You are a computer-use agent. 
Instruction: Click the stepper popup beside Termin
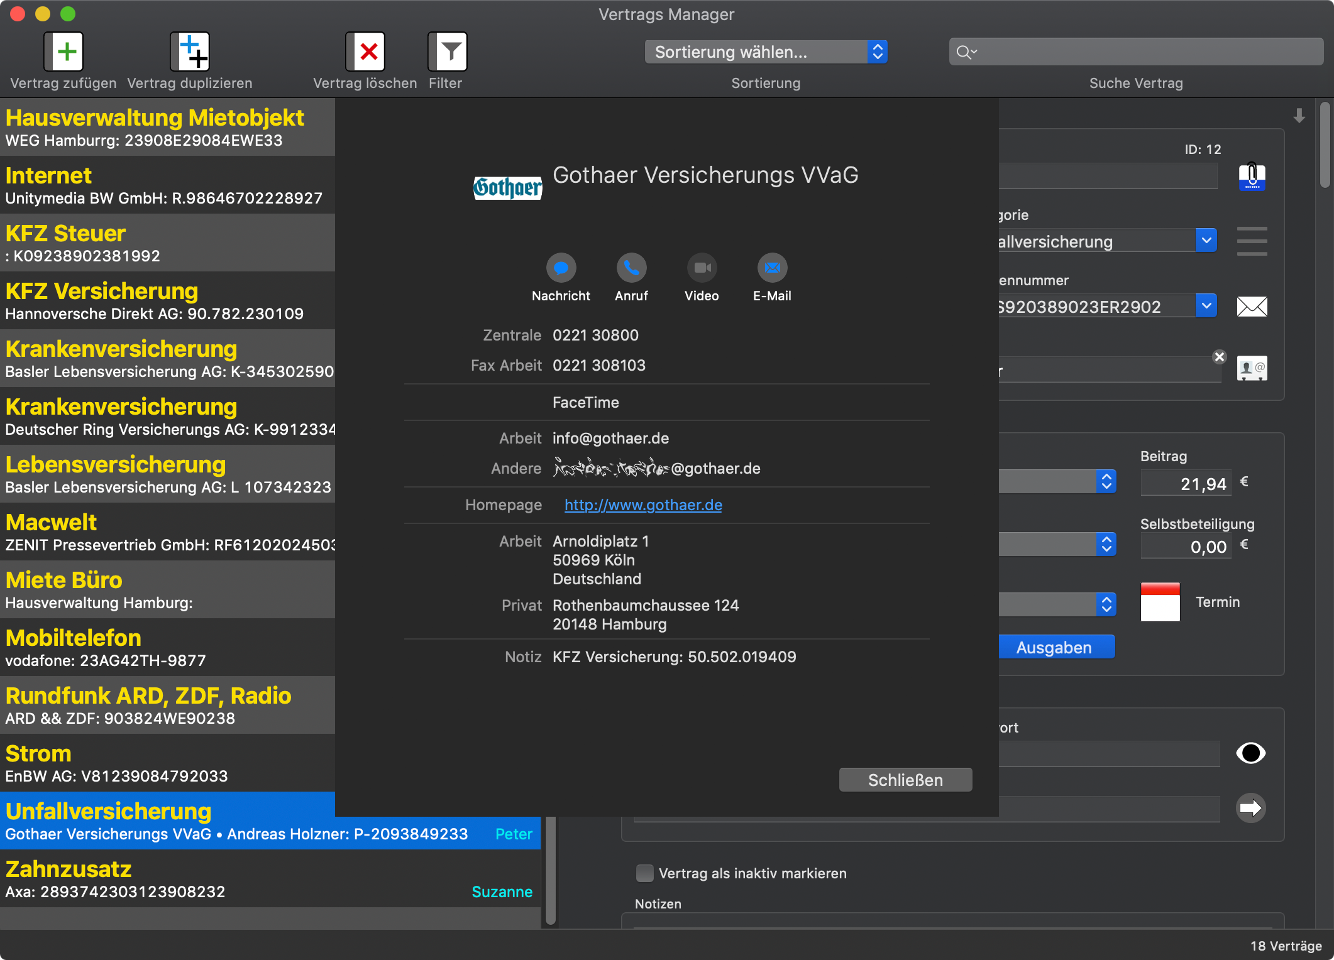tap(1106, 605)
